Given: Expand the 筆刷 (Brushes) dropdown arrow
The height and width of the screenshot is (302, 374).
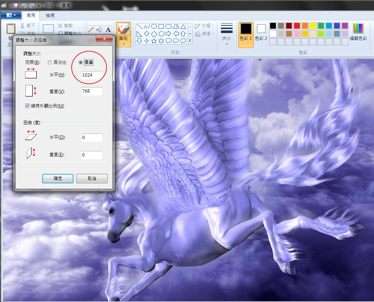Looking at the screenshot, I should pos(124,44).
